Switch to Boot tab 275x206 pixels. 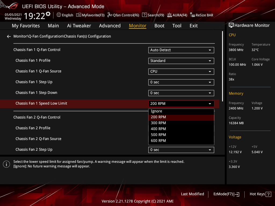pos(160,26)
